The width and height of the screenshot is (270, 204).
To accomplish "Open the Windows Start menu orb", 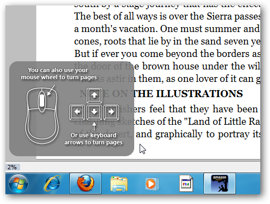I will coord(18,183).
